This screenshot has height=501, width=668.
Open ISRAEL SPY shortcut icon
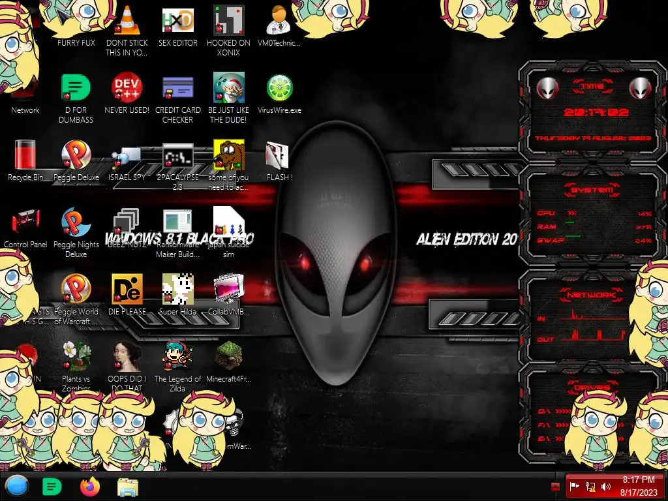(x=127, y=157)
